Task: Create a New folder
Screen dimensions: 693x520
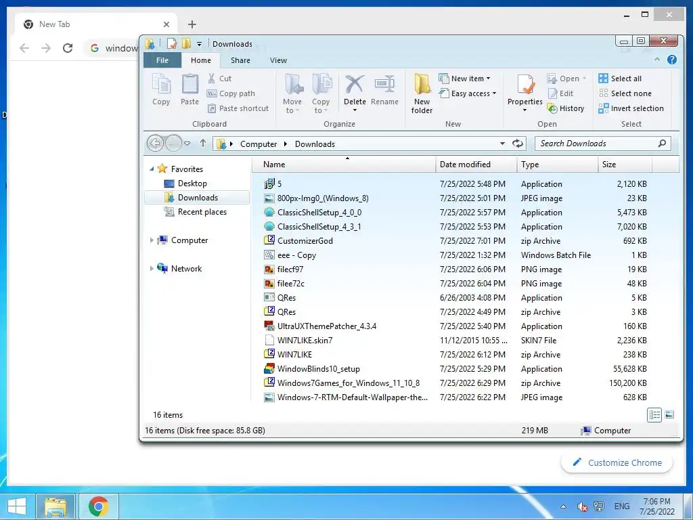Action: coord(422,93)
